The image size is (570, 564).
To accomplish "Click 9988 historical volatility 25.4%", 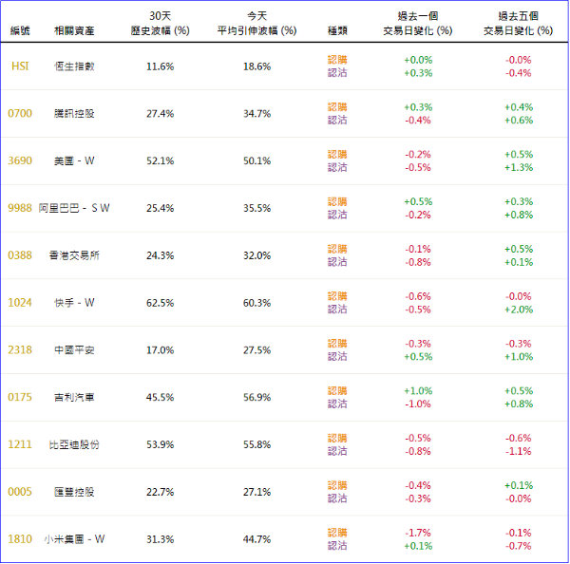I will [160, 208].
